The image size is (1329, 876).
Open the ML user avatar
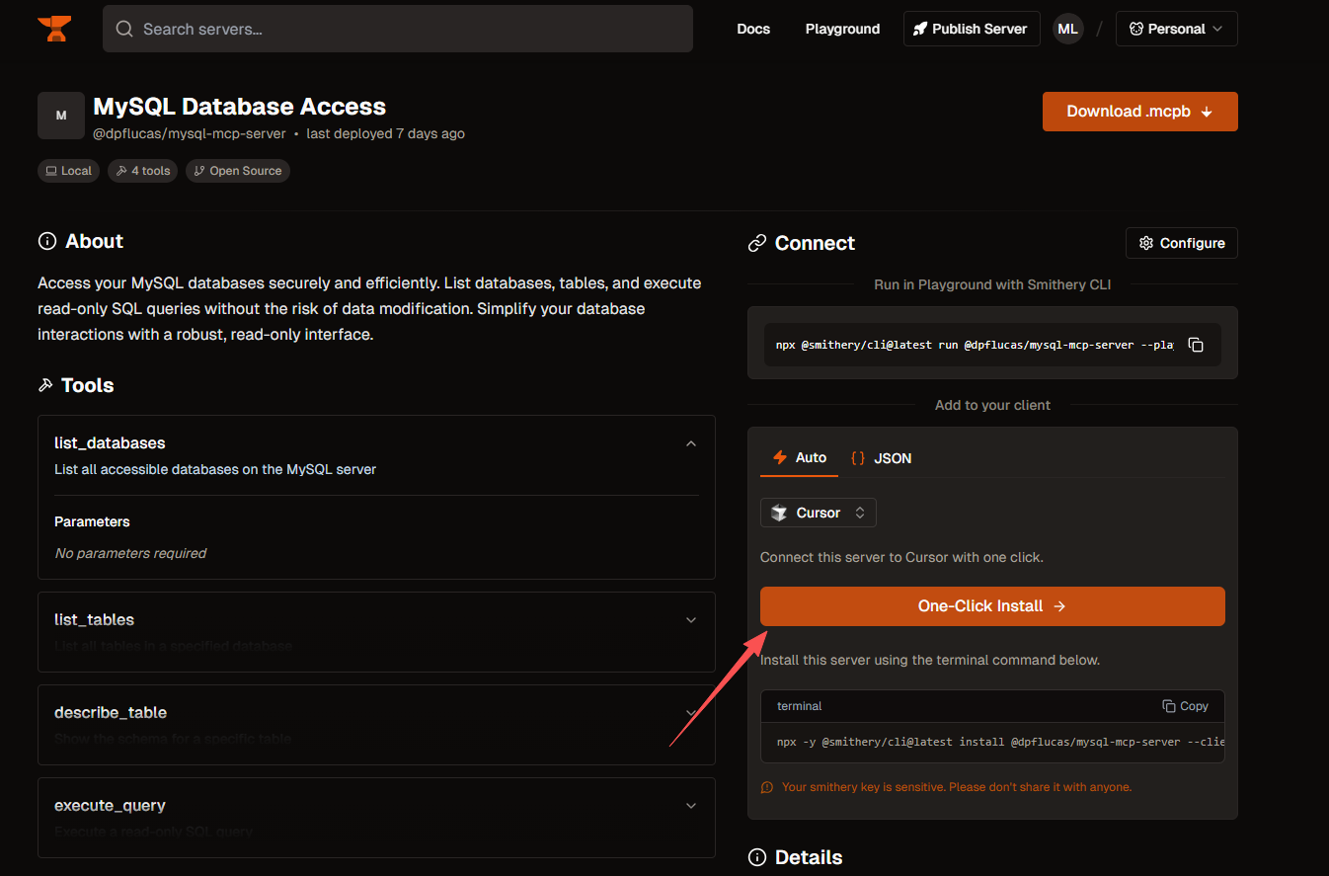(x=1067, y=29)
